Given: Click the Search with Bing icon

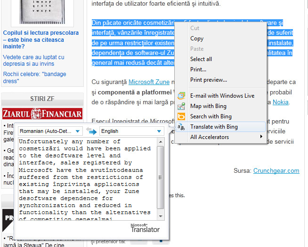Looking at the screenshot, I should pyautogui.click(x=181, y=116).
